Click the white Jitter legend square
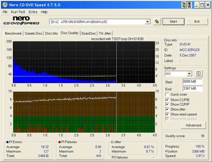Screen dimensions: 212x162 (x=112, y=142)
